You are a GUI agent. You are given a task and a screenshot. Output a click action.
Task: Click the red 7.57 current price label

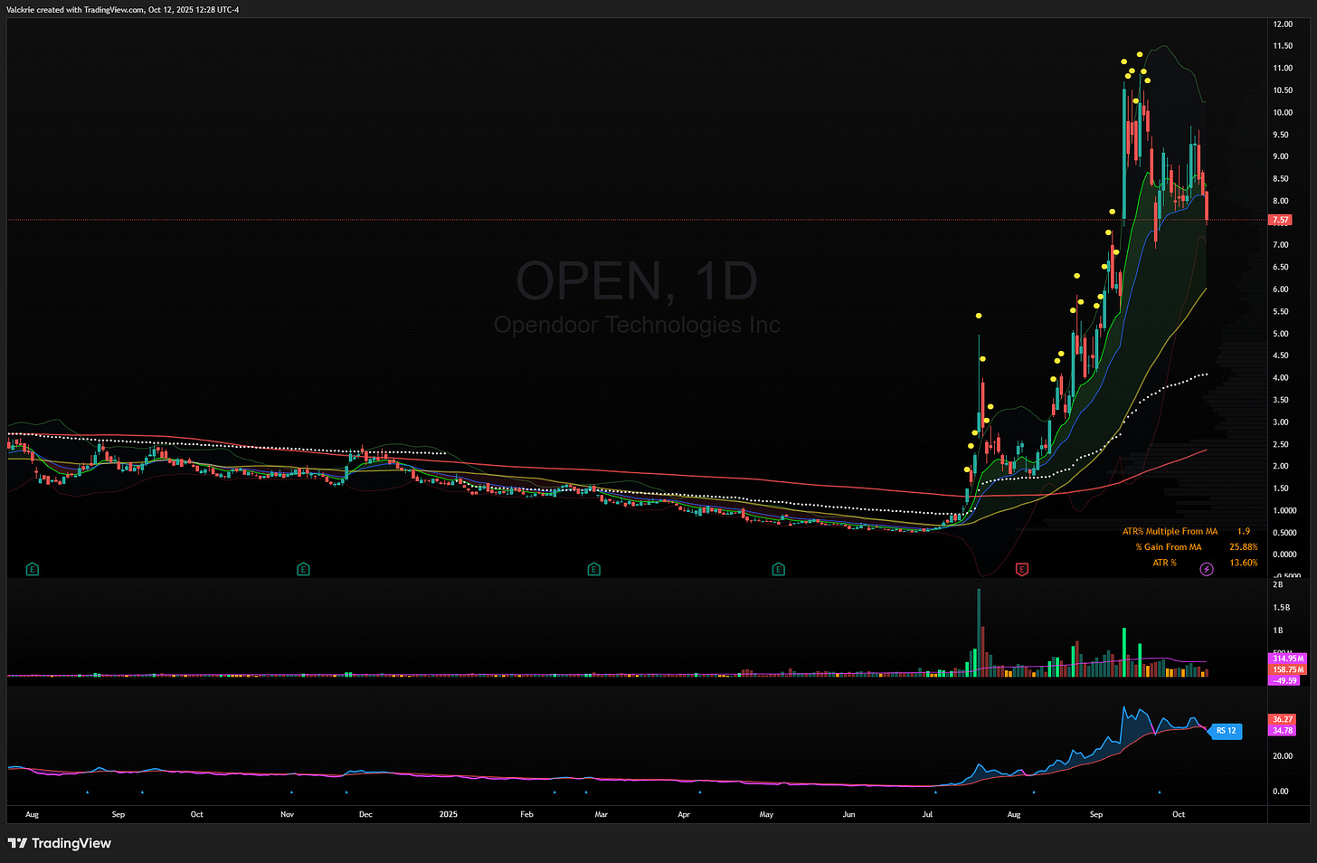tap(1281, 220)
